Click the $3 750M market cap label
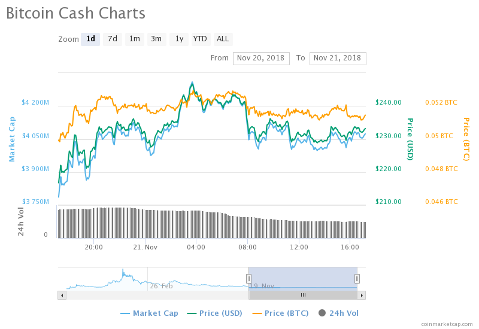 [x=35, y=202]
